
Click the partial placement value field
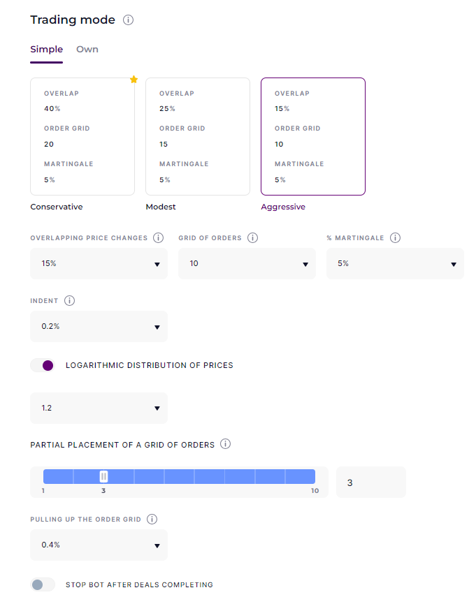point(371,483)
